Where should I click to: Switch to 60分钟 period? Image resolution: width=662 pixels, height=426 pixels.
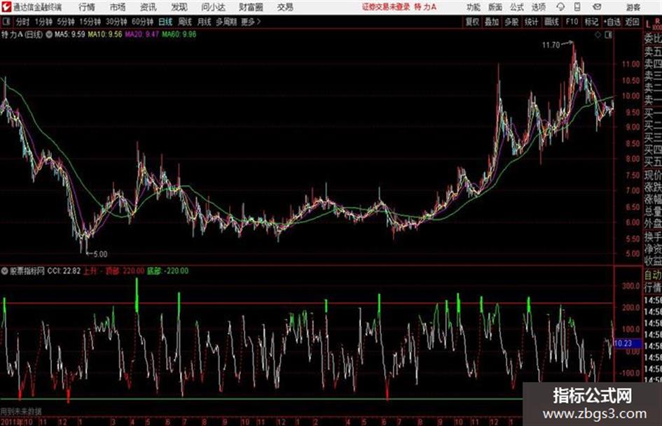coord(142,22)
